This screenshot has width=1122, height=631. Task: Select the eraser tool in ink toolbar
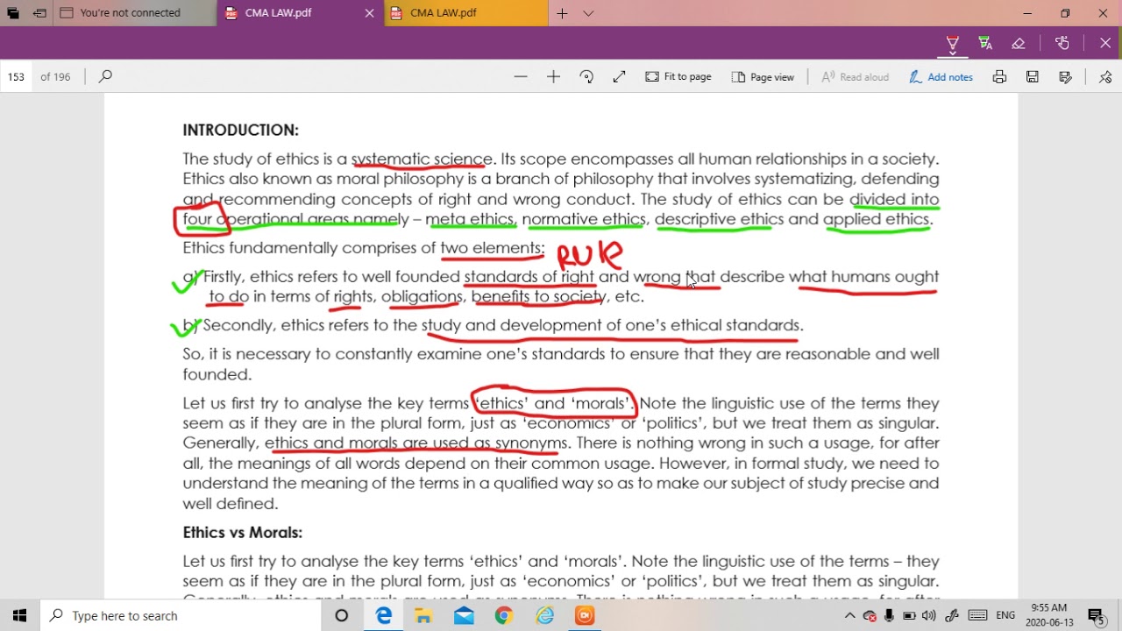(x=1019, y=43)
